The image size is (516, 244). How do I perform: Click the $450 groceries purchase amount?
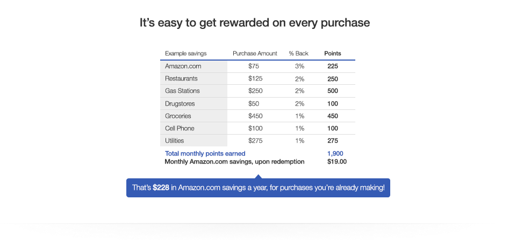pyautogui.click(x=255, y=116)
